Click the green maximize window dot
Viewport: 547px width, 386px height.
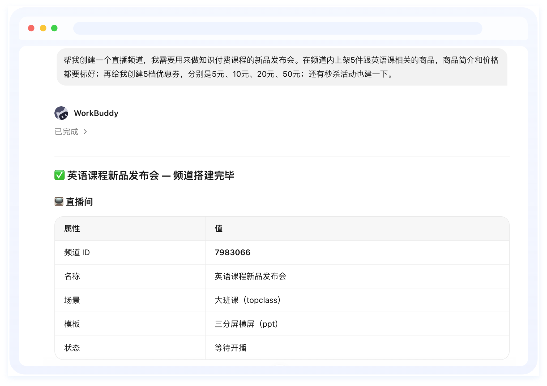[x=54, y=28]
